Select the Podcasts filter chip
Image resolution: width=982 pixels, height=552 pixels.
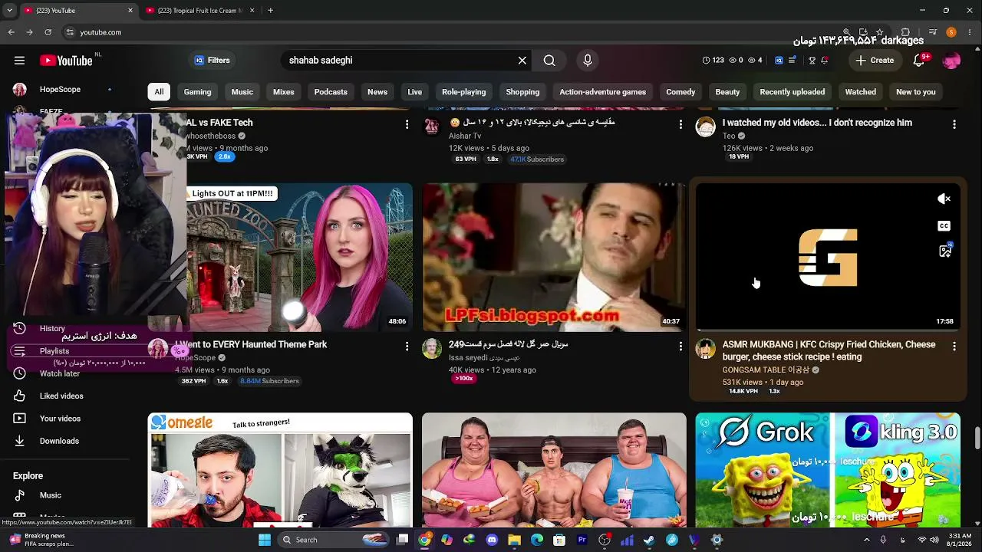pos(331,92)
